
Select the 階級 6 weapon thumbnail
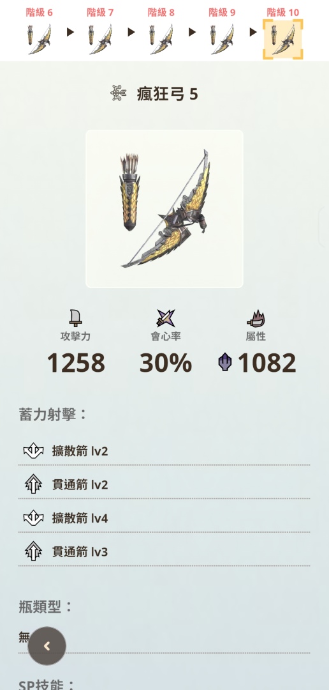pos(39,39)
